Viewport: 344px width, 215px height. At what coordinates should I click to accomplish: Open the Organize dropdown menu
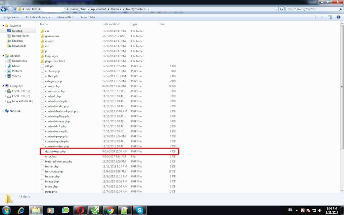tap(11, 17)
